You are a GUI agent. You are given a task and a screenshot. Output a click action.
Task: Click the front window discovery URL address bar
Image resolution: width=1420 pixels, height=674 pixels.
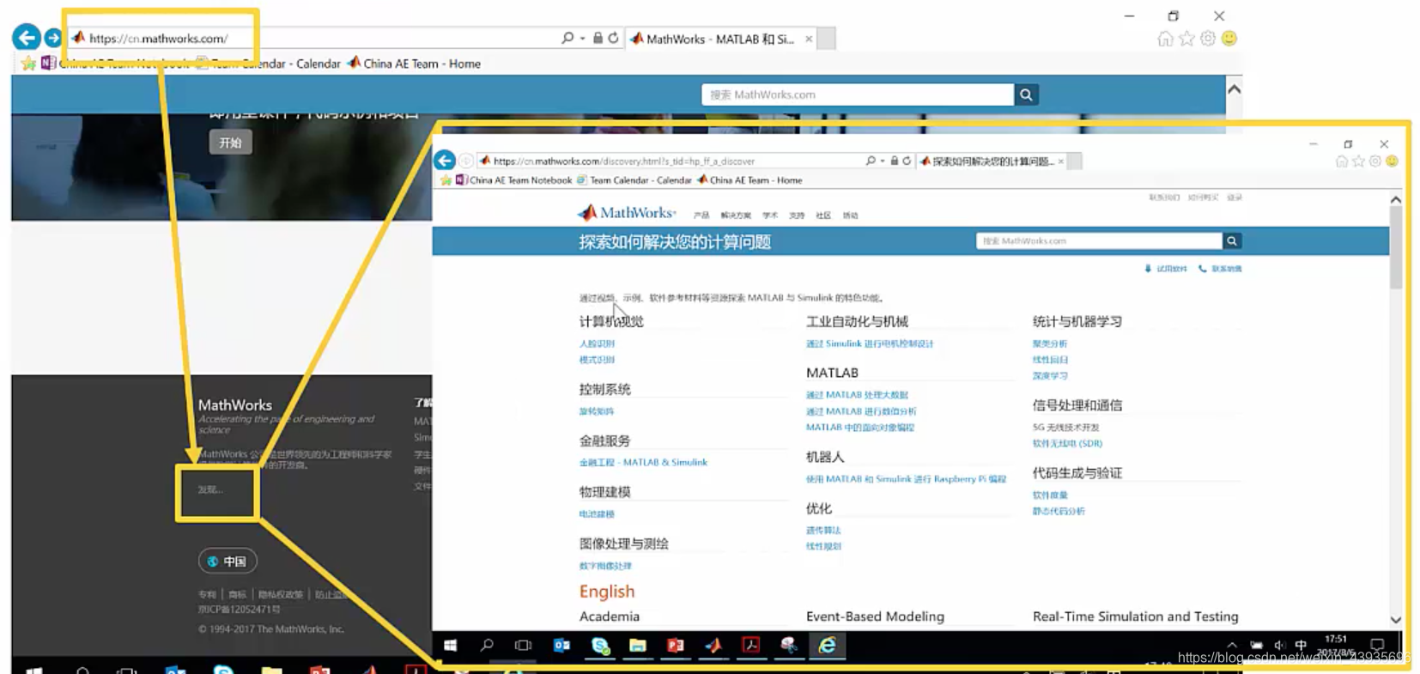[x=670, y=161]
